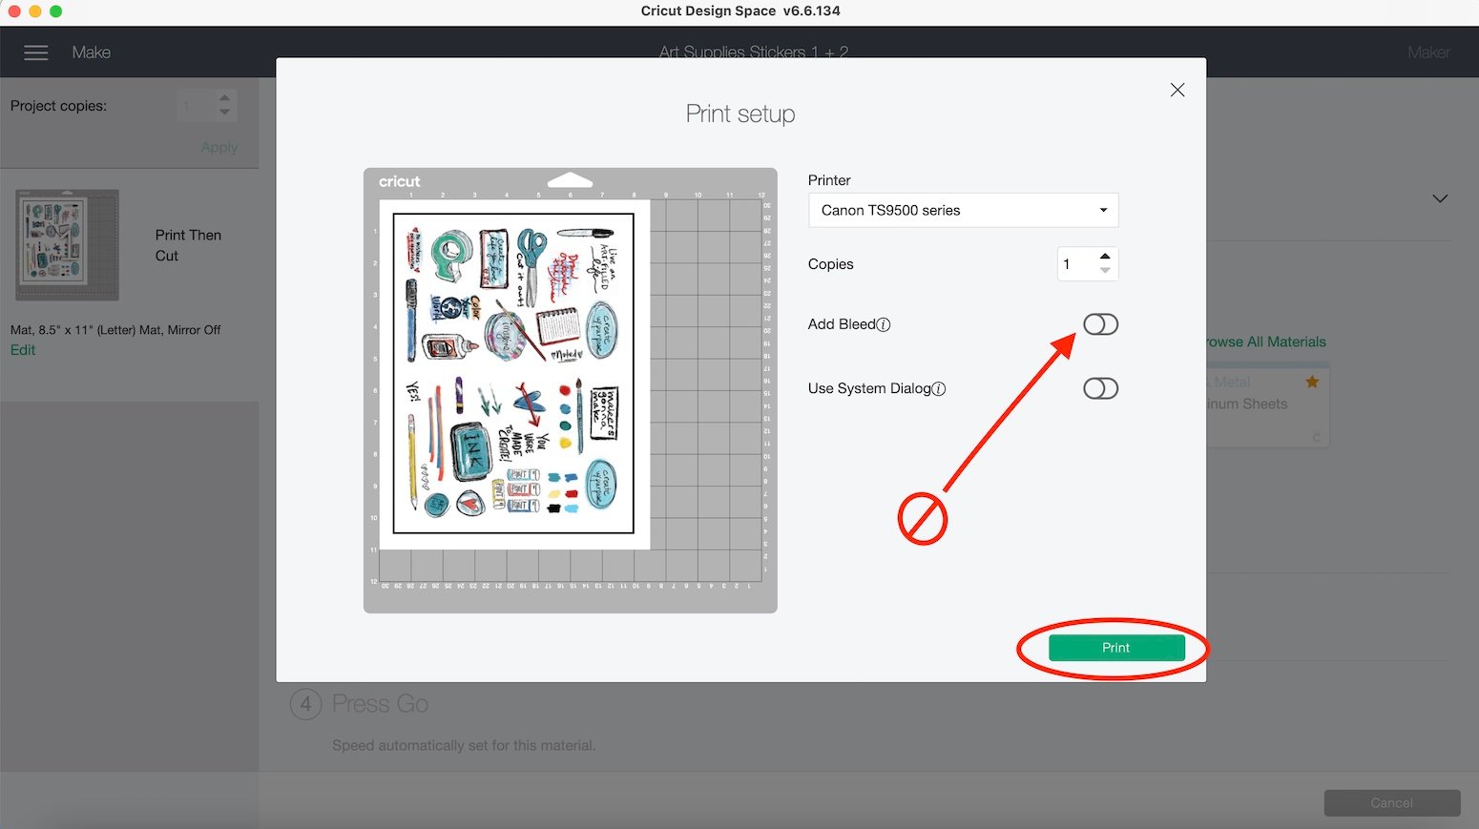Click the favorite star on material card
This screenshot has width=1479, height=829.
pos(1312,382)
